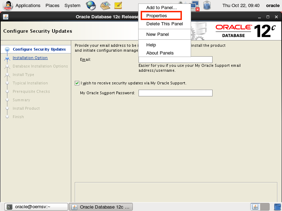Open the Places menu
This screenshot has height=211, width=282.
click(52, 6)
